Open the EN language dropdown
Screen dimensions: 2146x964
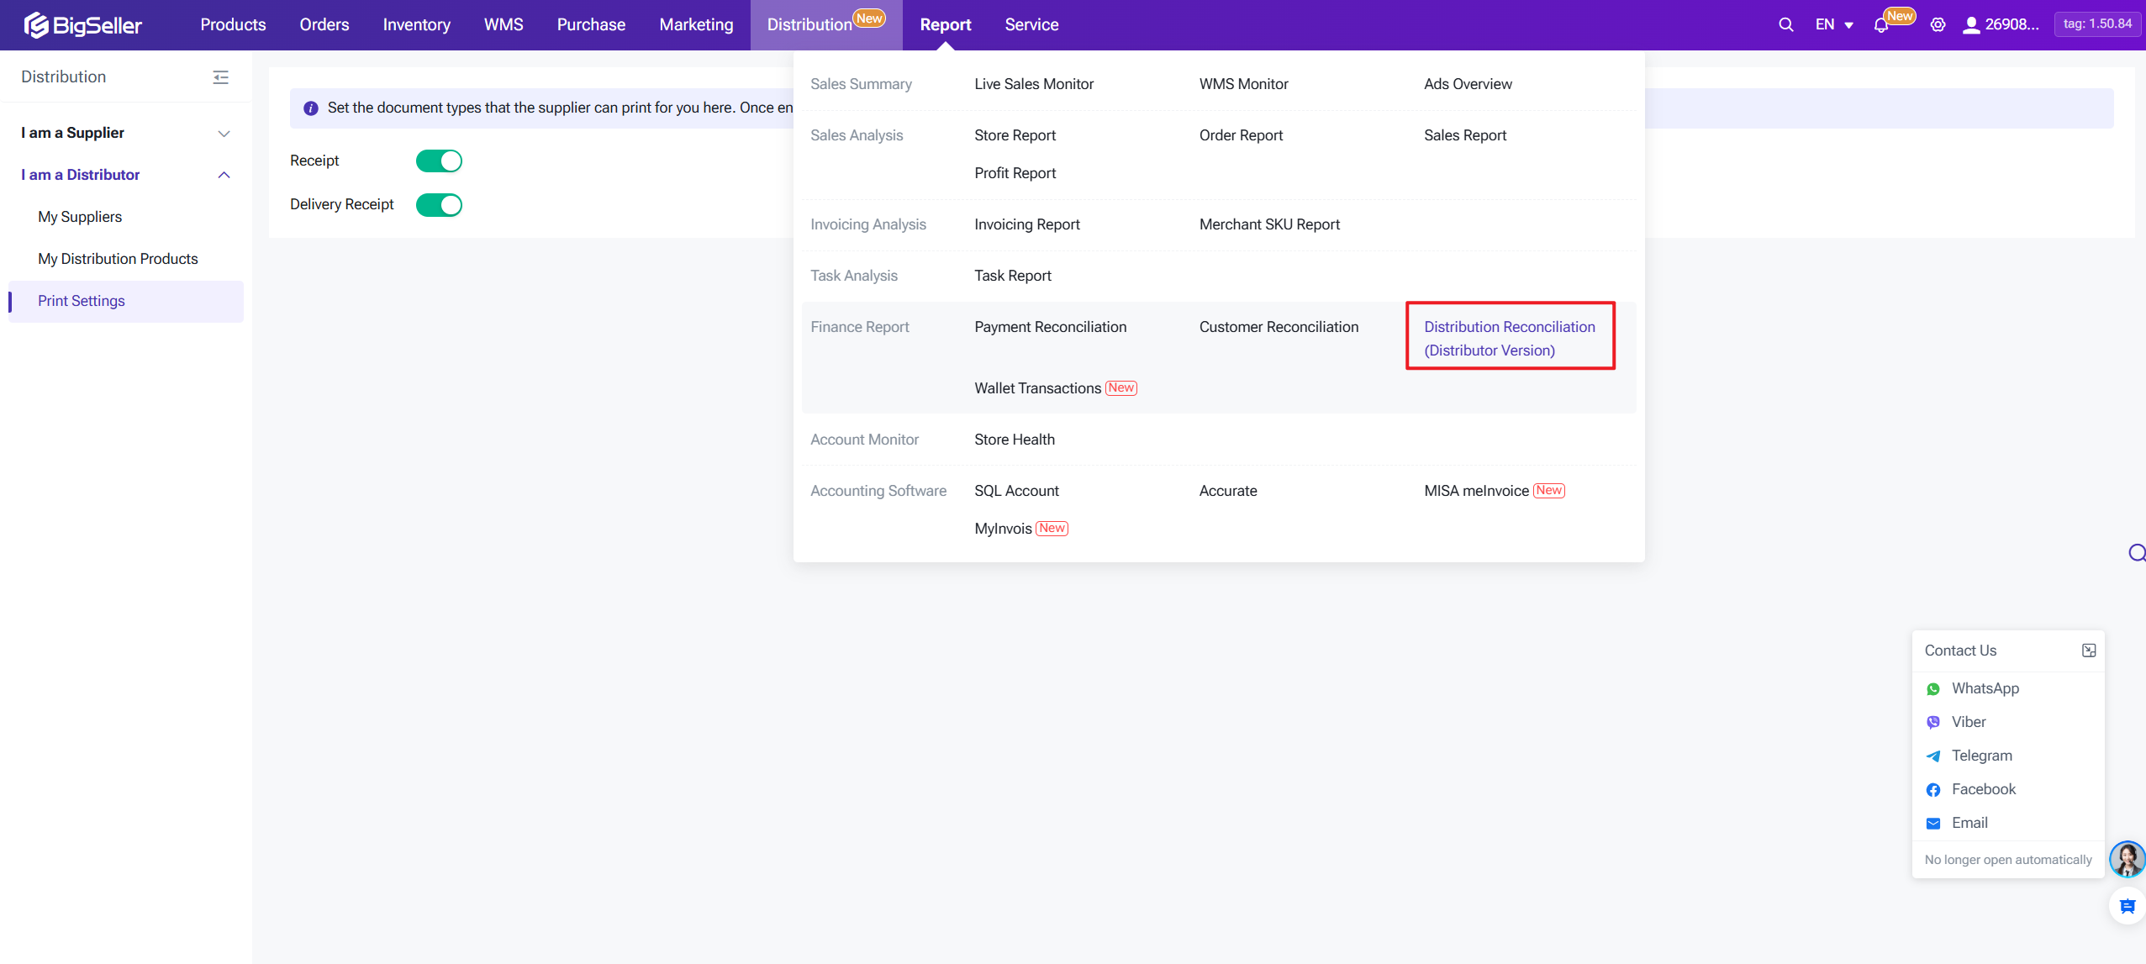click(x=1833, y=25)
